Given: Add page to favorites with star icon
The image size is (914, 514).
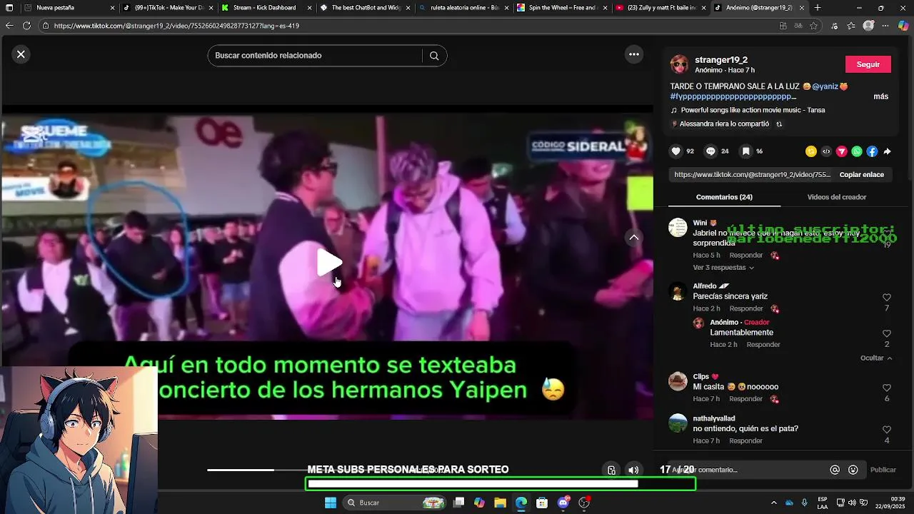Looking at the screenshot, I should [813, 26].
